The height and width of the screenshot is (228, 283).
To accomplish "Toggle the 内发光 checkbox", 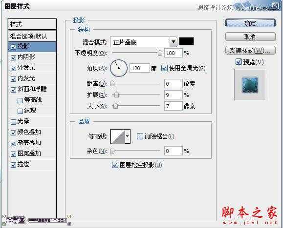I will 13,79.
